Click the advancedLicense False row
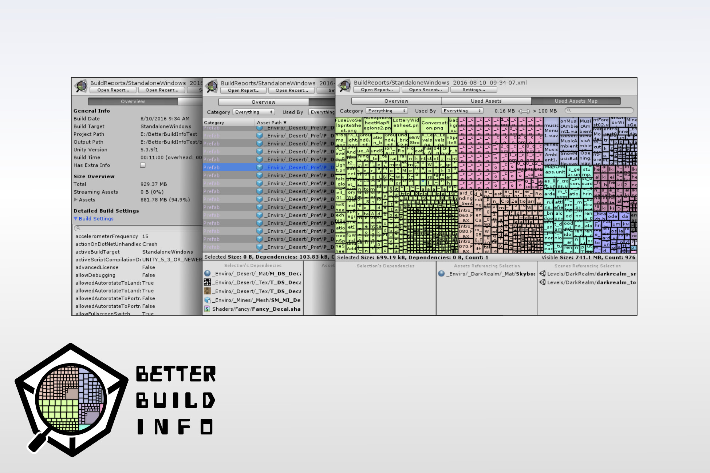Viewport: 710px width, 473px height. 138,267
